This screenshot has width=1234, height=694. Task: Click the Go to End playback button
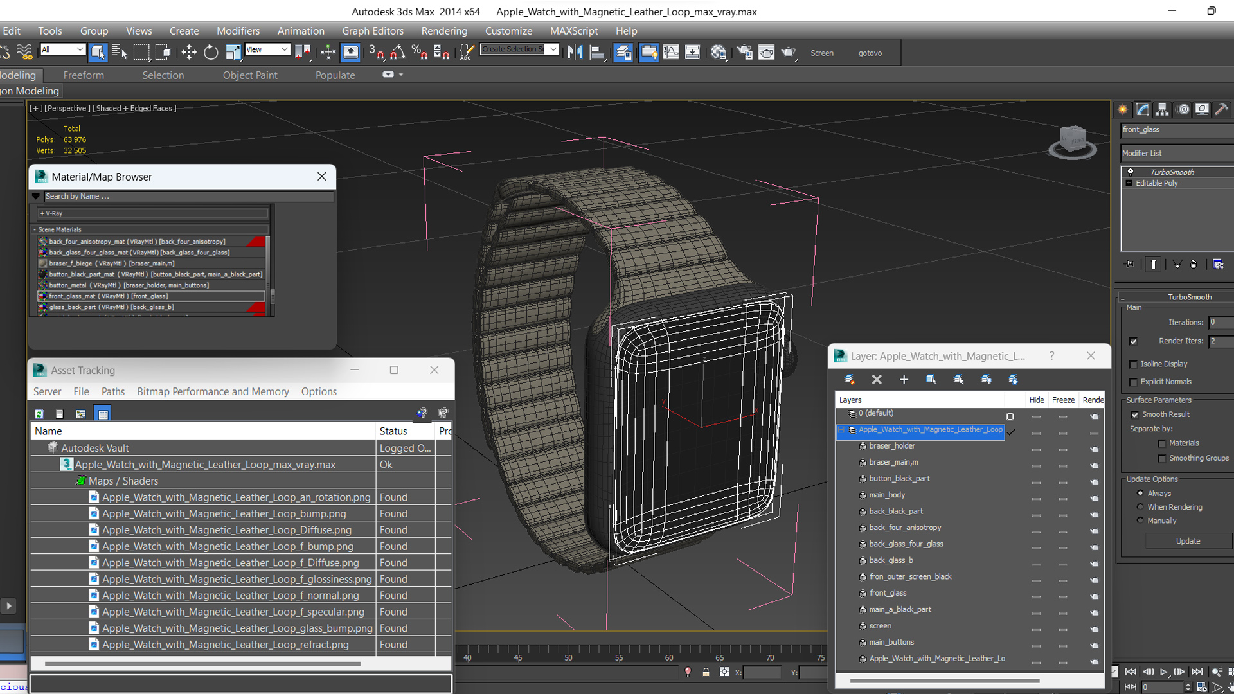click(x=1197, y=672)
